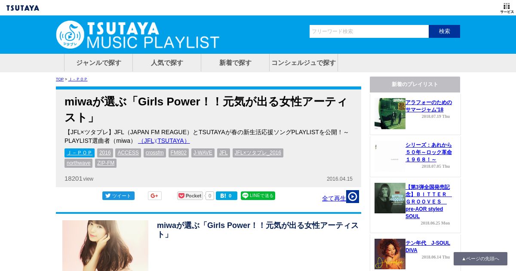Open アラフォーのためのサマージャム'18 playlist link

coord(429,106)
